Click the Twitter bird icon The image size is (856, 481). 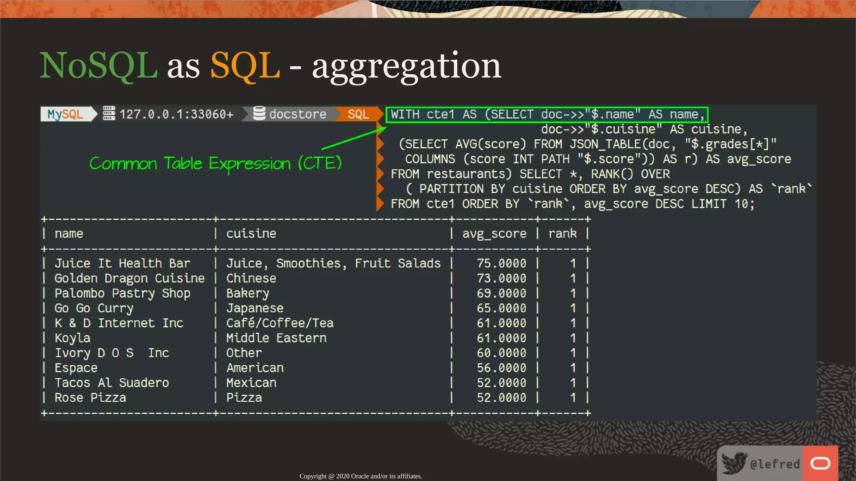[x=734, y=463]
